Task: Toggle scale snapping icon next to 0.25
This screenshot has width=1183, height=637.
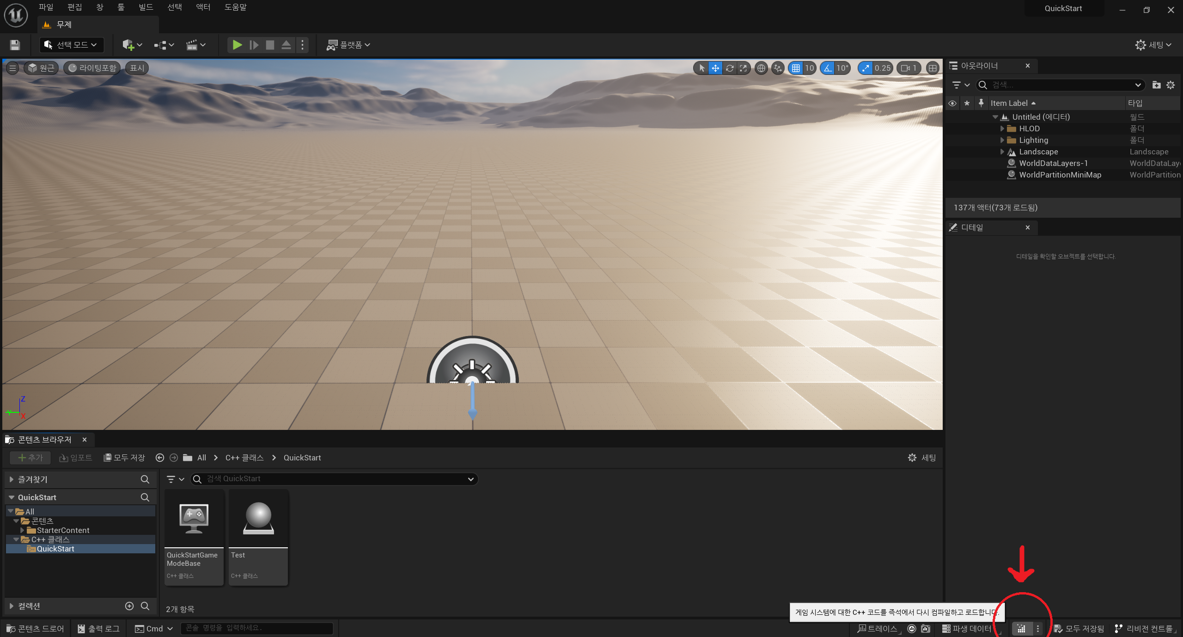Action: pyautogui.click(x=866, y=68)
